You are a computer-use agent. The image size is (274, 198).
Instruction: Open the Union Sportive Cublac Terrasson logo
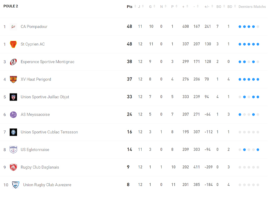pos(13,132)
